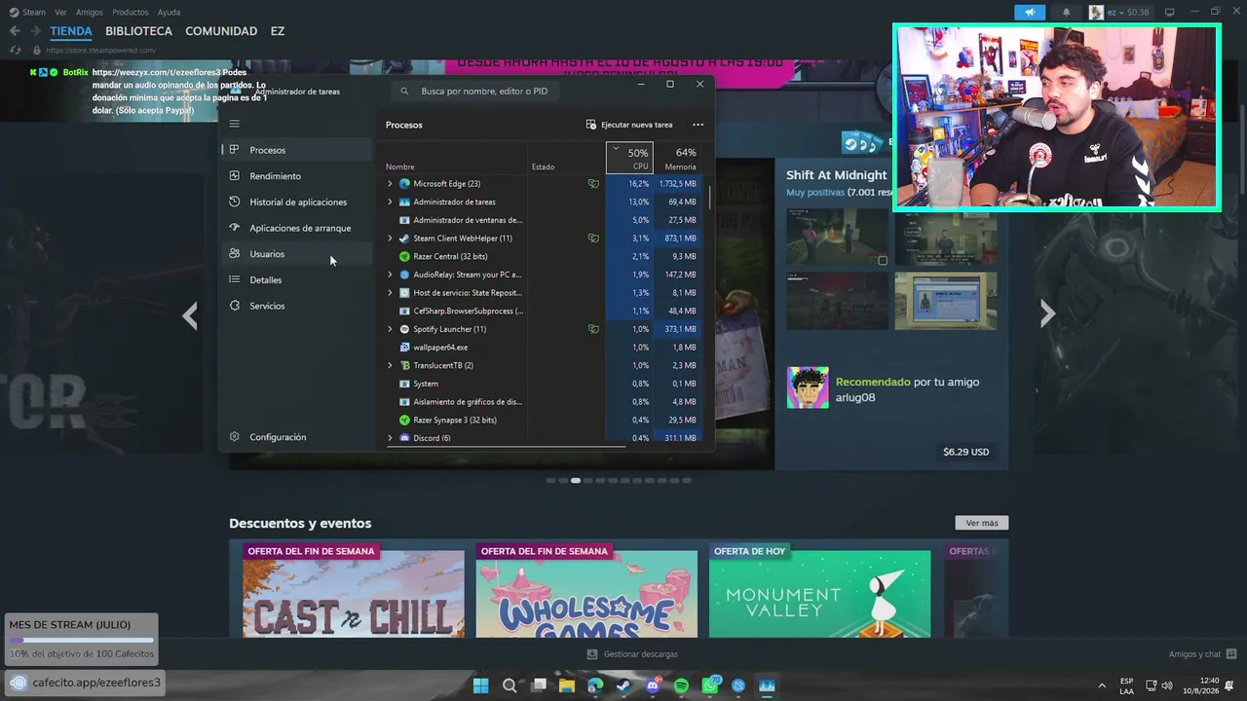Sort processes by CPU column
The image size is (1247, 701).
click(x=629, y=158)
